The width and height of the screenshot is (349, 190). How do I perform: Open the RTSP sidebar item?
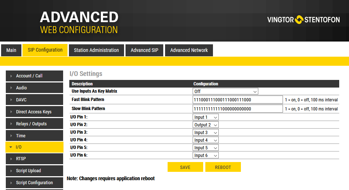[x=34, y=159]
